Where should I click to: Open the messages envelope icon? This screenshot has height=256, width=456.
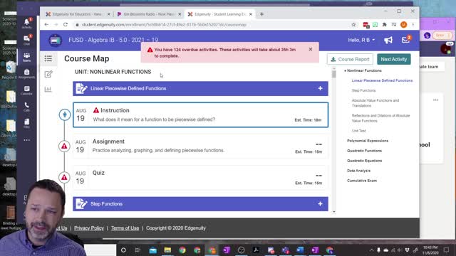(405, 40)
